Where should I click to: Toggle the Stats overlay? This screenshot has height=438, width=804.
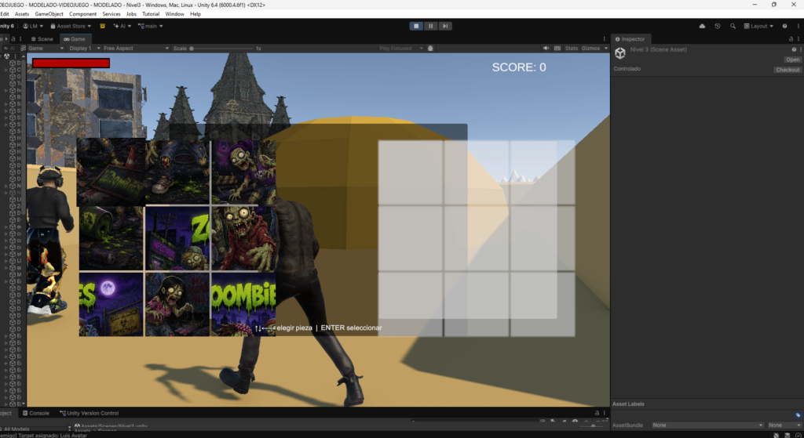coord(572,48)
